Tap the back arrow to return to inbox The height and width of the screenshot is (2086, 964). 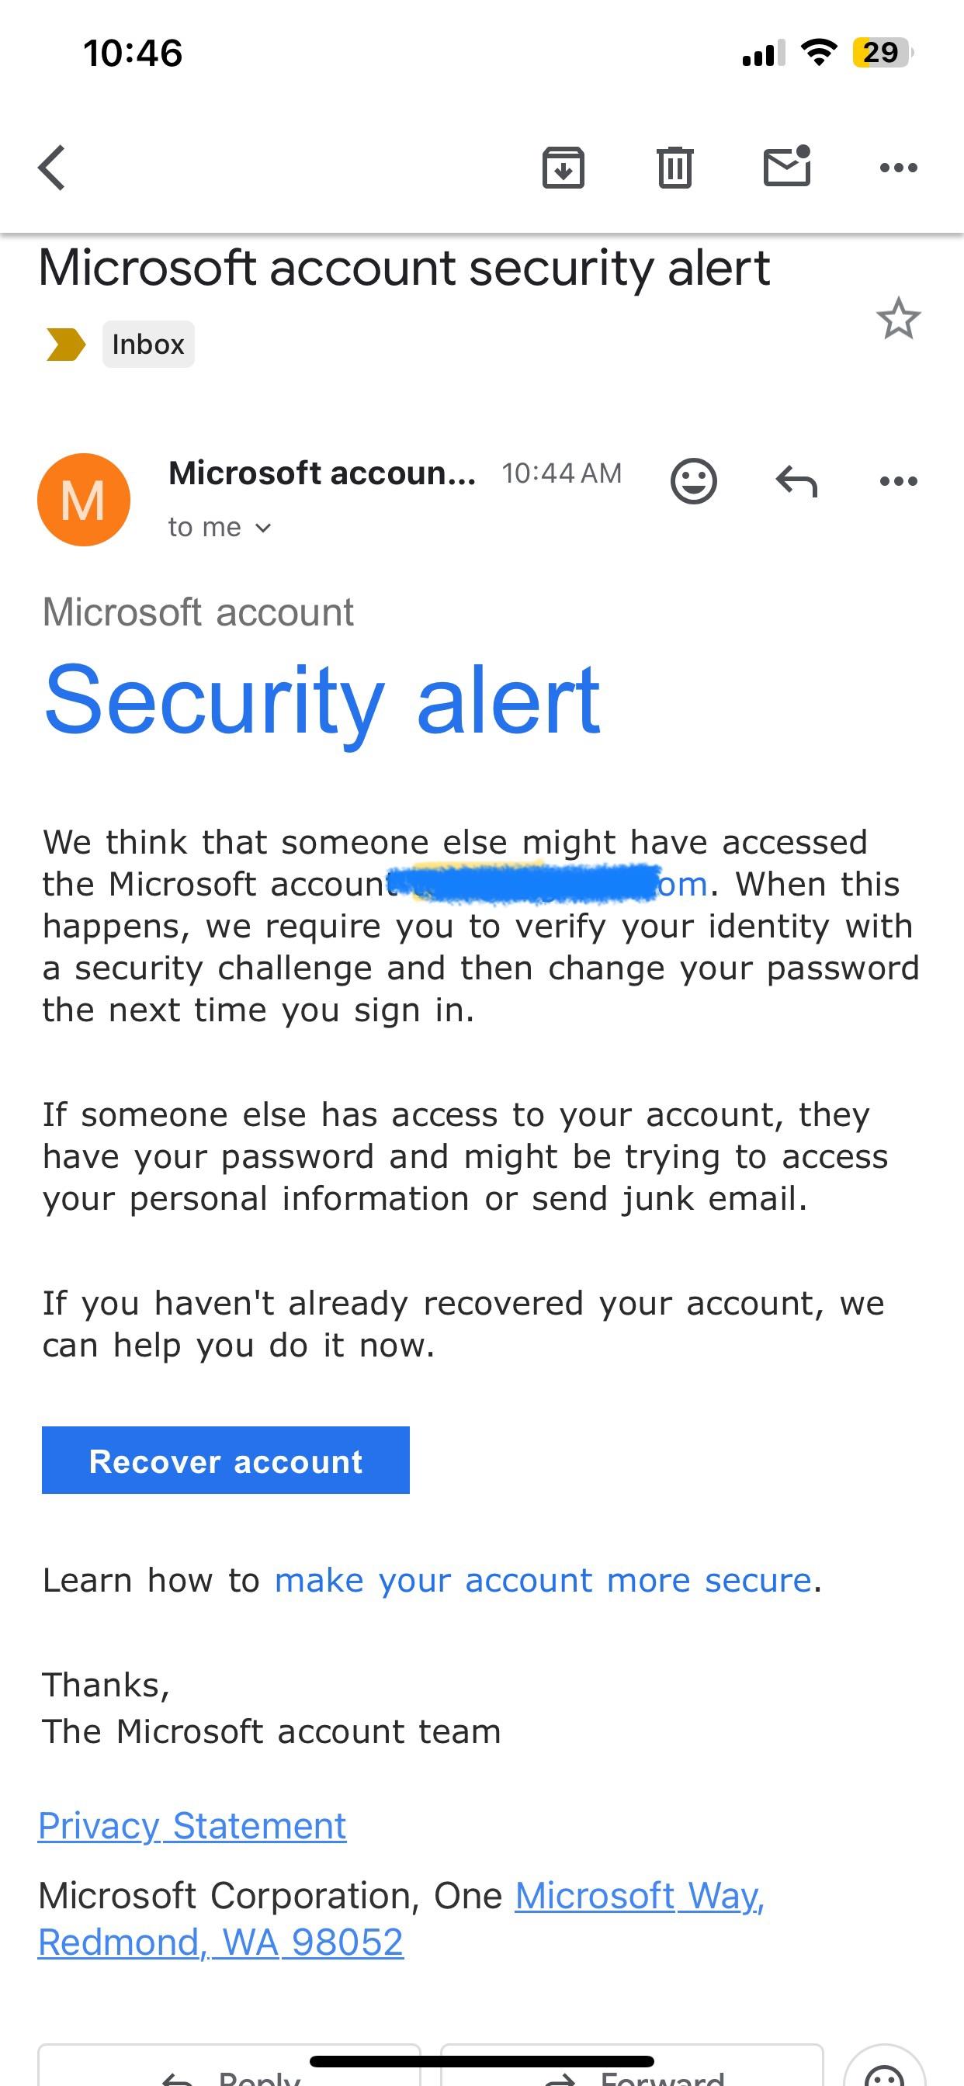[x=51, y=168]
